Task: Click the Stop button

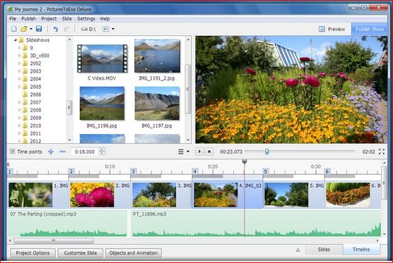Action: point(209,152)
